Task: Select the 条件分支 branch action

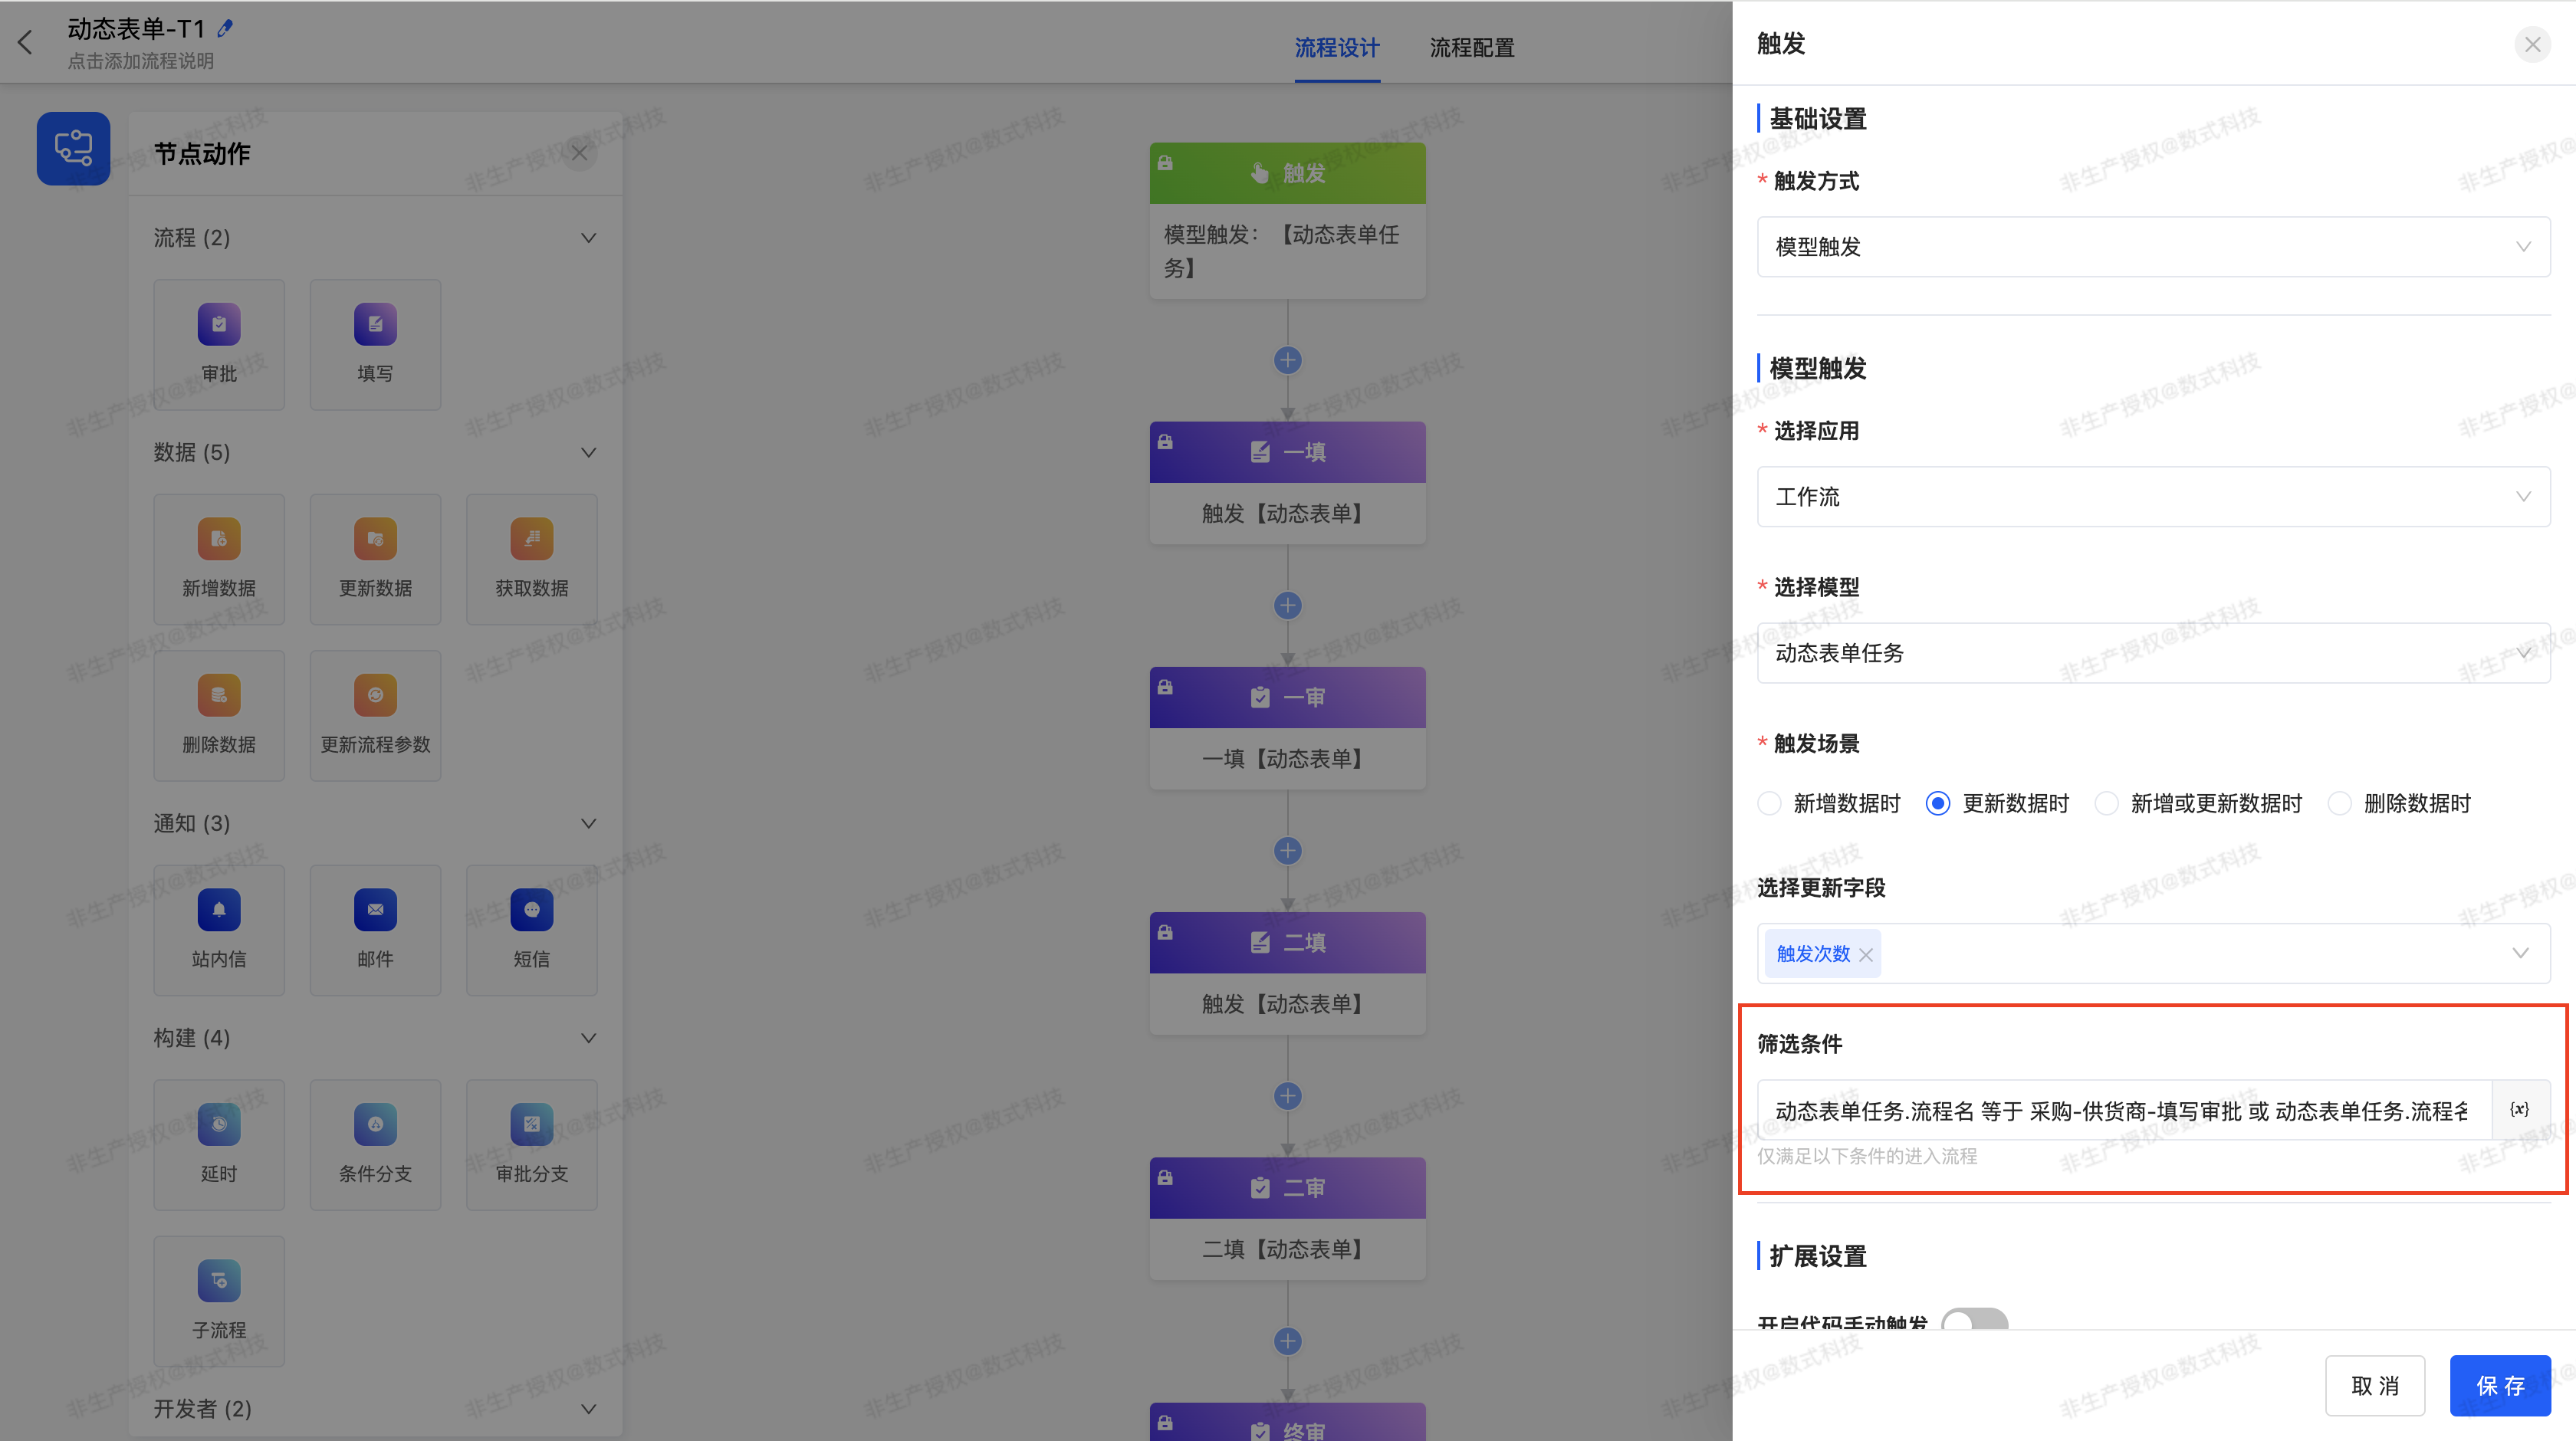Action: (375, 1144)
